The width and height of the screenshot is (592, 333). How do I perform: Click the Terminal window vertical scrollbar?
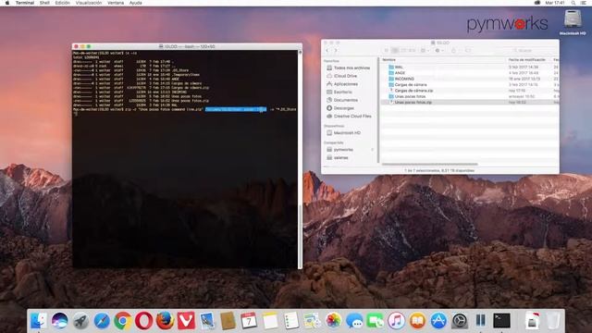[300, 236]
